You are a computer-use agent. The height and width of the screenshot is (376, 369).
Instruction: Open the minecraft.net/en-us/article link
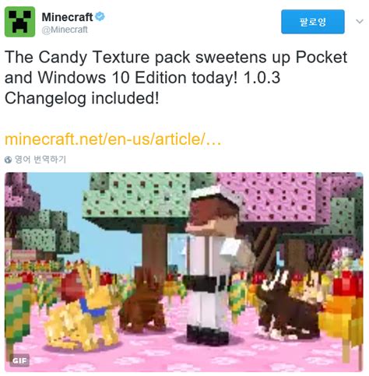click(113, 139)
